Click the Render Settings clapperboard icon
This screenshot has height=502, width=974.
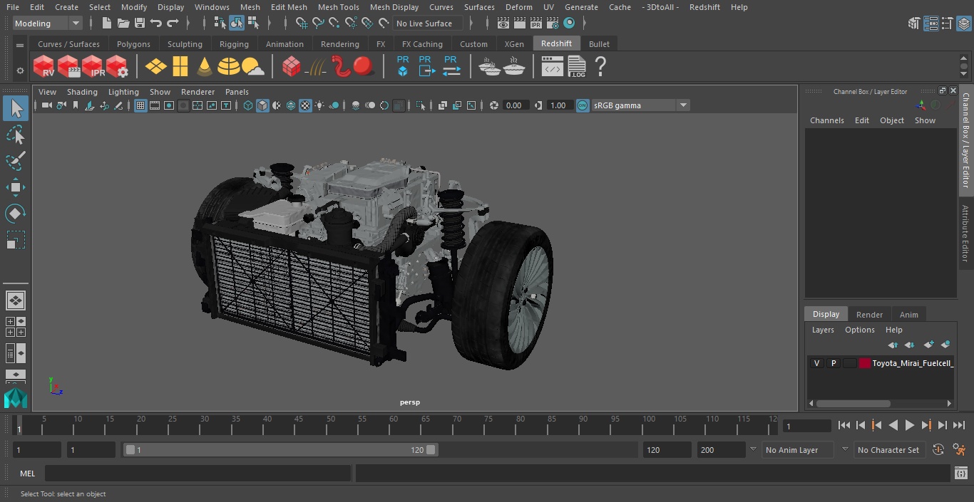coord(552,23)
